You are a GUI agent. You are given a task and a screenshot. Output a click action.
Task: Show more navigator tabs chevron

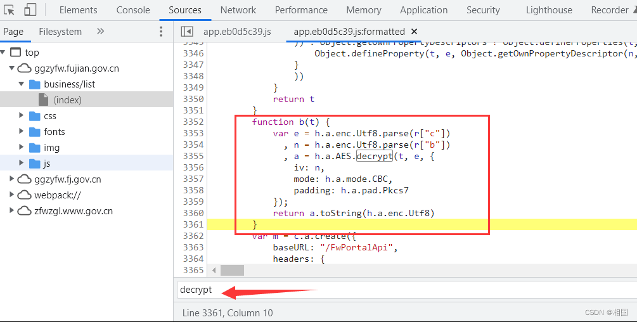[x=100, y=31]
